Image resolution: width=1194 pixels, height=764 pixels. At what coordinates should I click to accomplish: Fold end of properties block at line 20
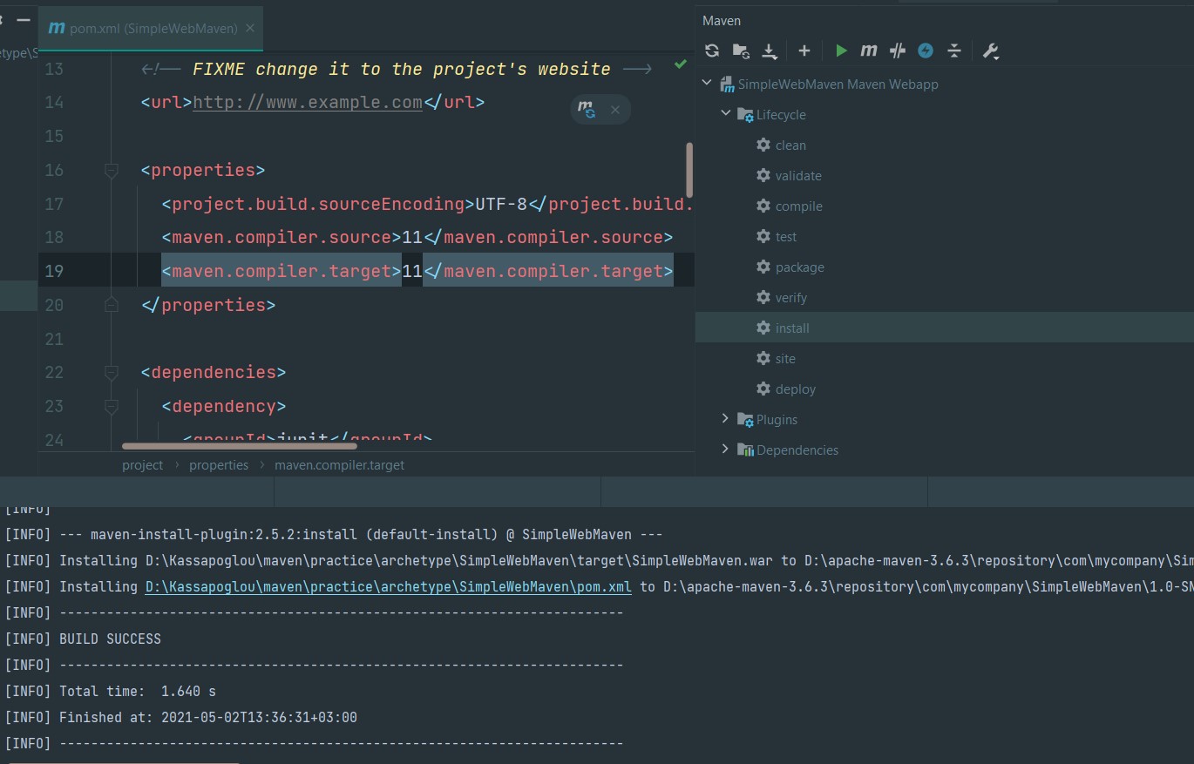[111, 304]
